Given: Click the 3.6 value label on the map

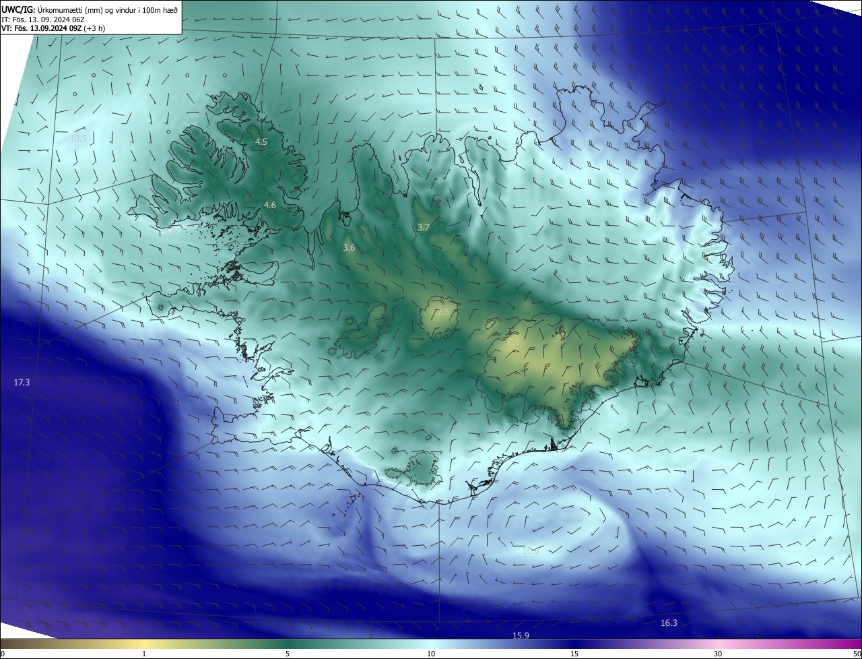Looking at the screenshot, I should tap(349, 248).
